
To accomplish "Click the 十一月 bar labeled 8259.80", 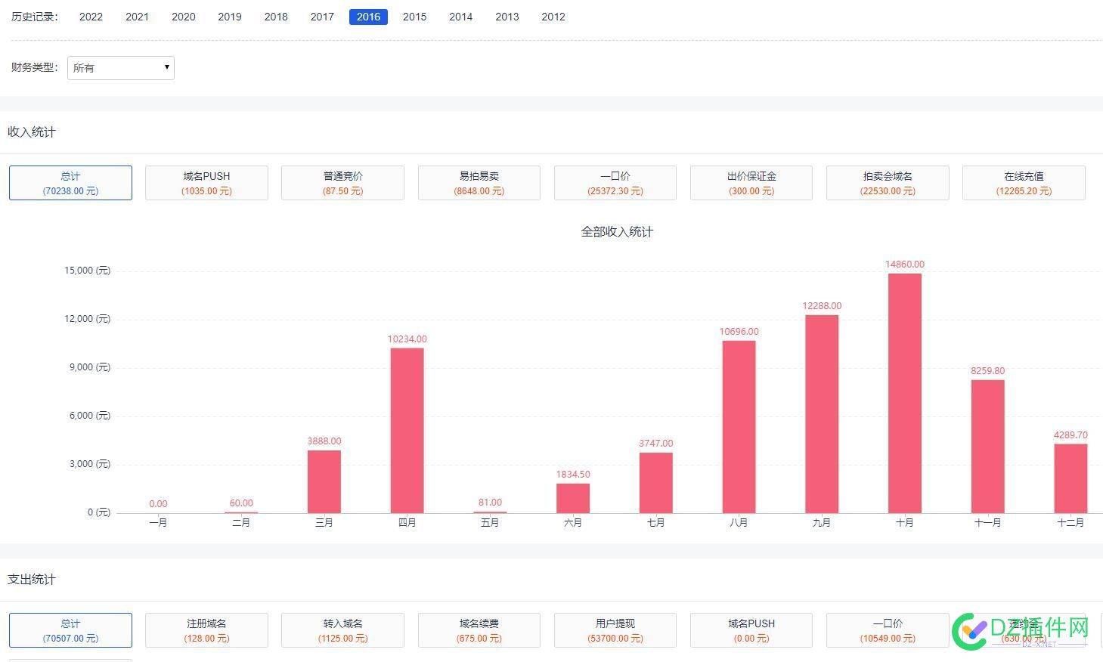I will point(988,447).
